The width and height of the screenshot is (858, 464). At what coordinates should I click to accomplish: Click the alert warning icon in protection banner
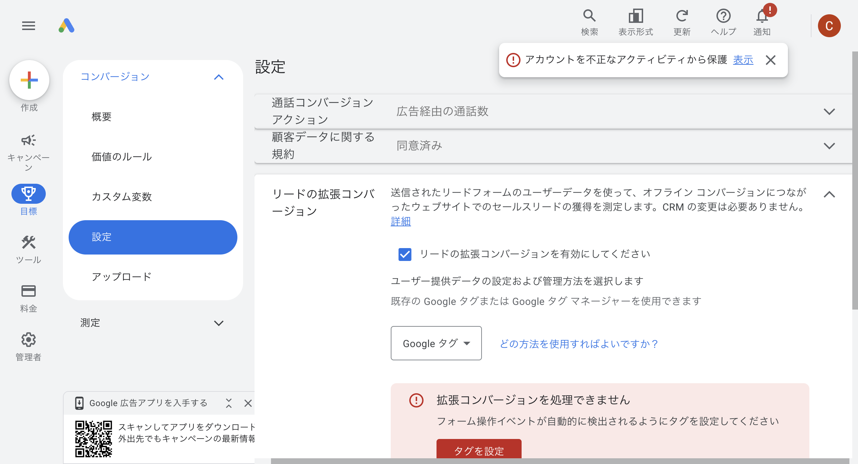click(x=513, y=60)
